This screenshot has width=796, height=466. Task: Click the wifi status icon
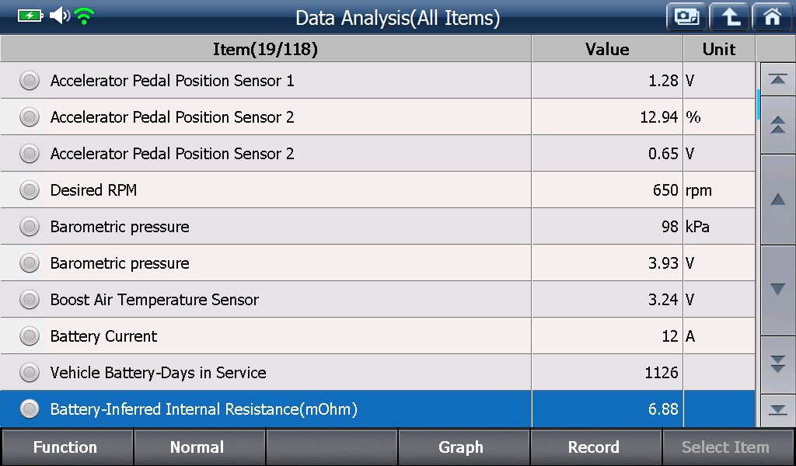click(x=84, y=16)
